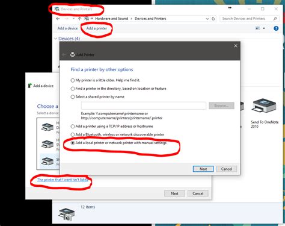285x226 pixels.
Task: Click the Browse... button
Action: (x=221, y=105)
